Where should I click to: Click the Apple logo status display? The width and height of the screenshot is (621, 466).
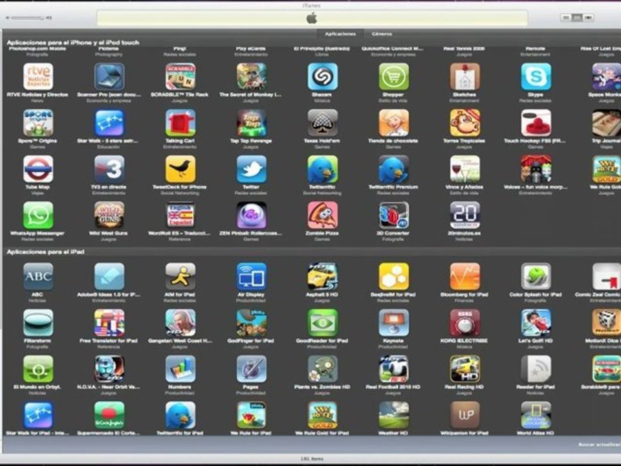(x=312, y=18)
